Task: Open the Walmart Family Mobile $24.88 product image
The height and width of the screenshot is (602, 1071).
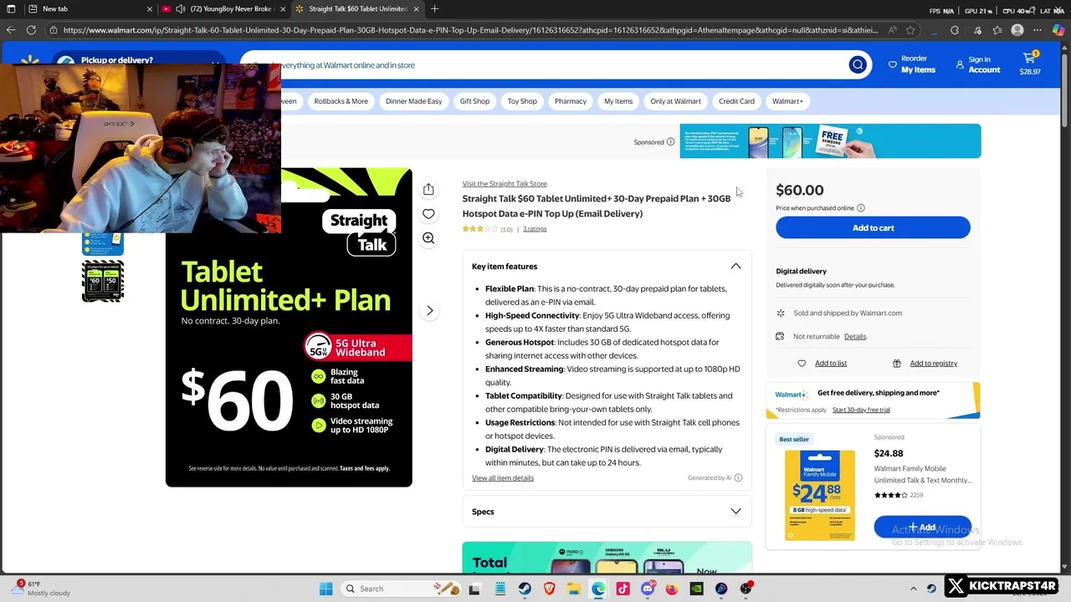Action: [820, 495]
